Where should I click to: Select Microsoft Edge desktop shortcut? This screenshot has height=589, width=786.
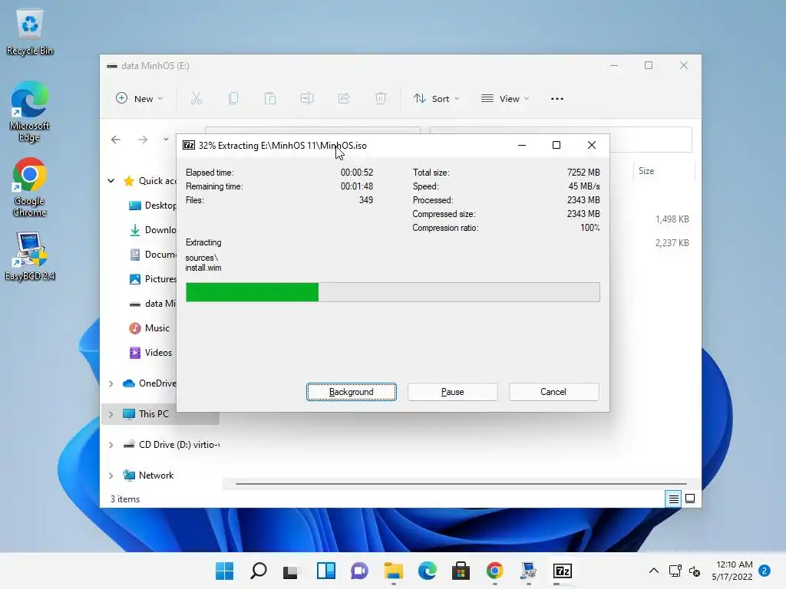pyautogui.click(x=30, y=112)
